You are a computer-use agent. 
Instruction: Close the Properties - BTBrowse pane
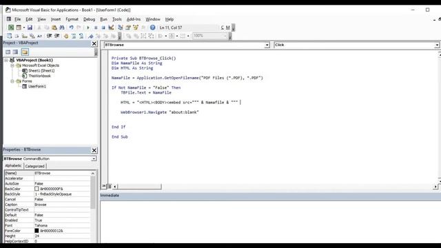click(94, 150)
